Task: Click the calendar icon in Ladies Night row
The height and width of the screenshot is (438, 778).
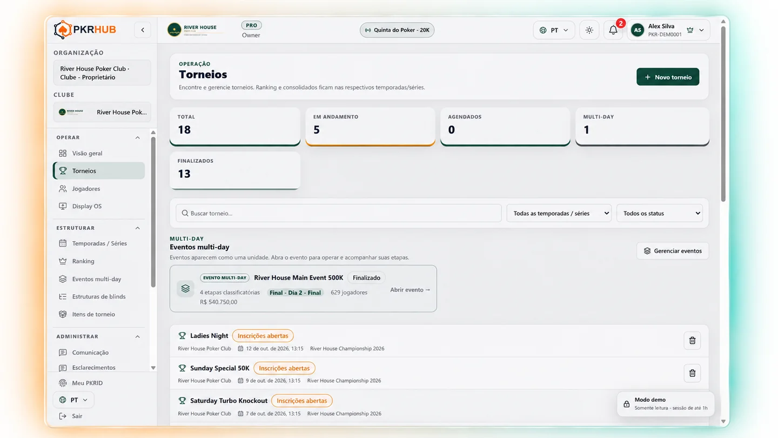Action: (x=241, y=349)
